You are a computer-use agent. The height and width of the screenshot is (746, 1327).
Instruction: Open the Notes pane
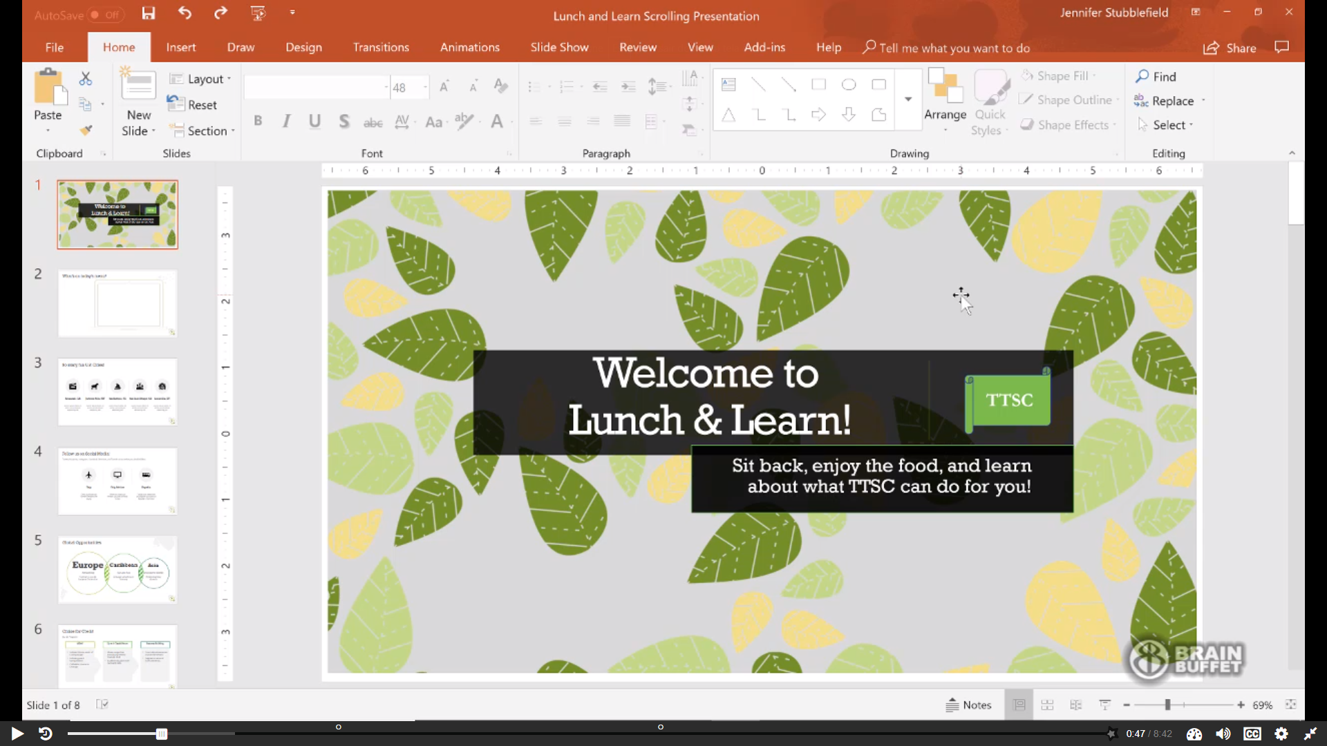[969, 705]
